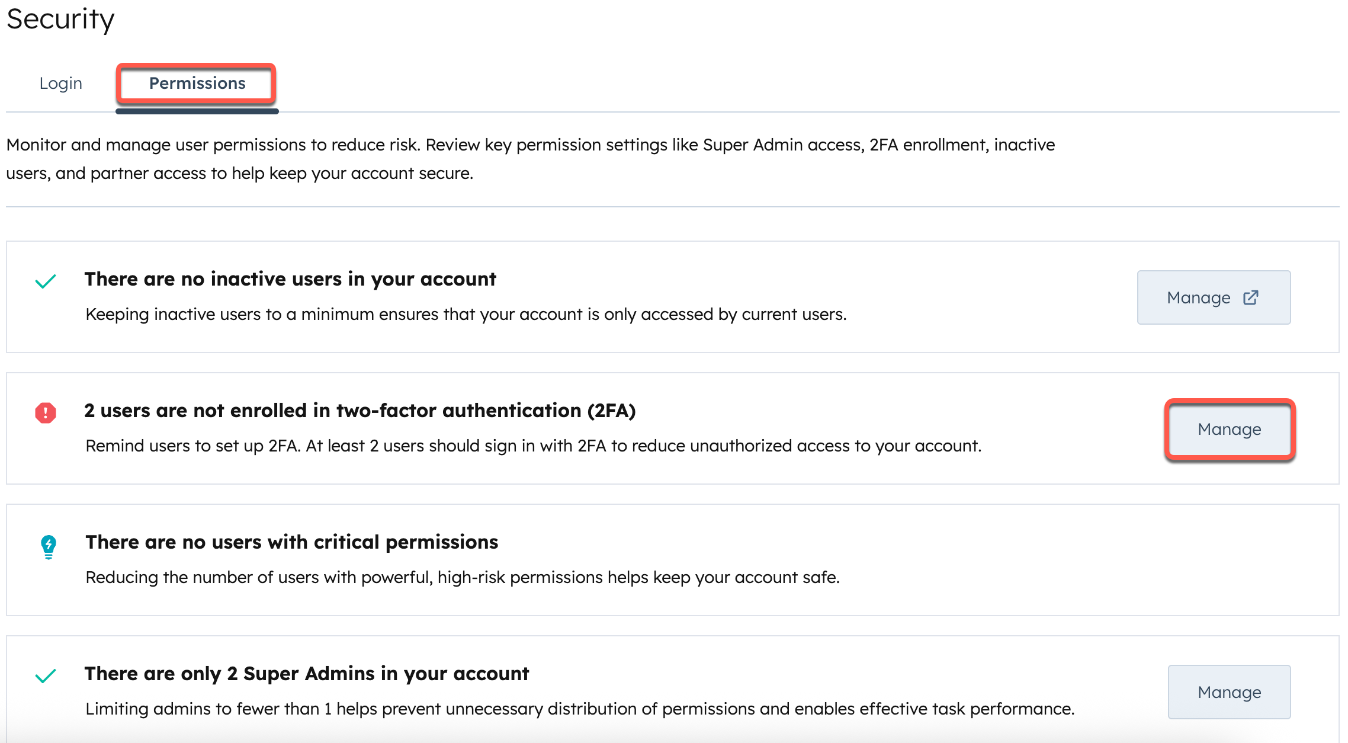Switch to the Login tab
The image size is (1348, 743).
[60, 83]
